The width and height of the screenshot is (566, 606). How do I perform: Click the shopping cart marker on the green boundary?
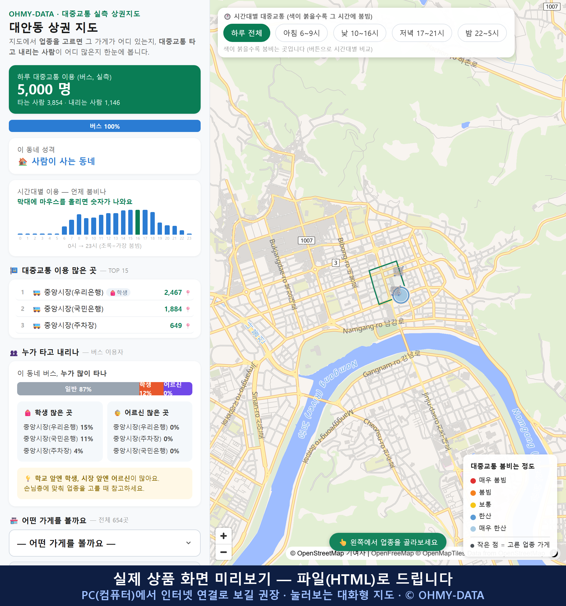tap(398, 271)
